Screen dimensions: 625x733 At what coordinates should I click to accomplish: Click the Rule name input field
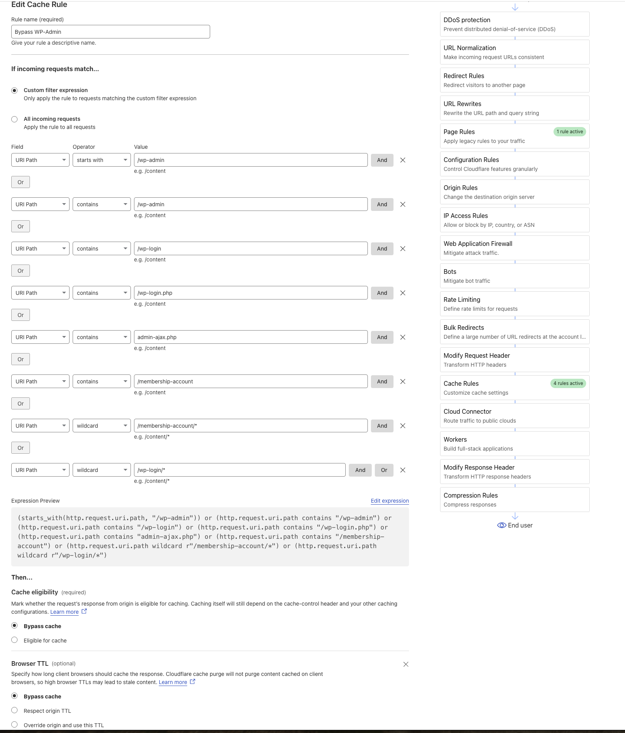tap(111, 32)
